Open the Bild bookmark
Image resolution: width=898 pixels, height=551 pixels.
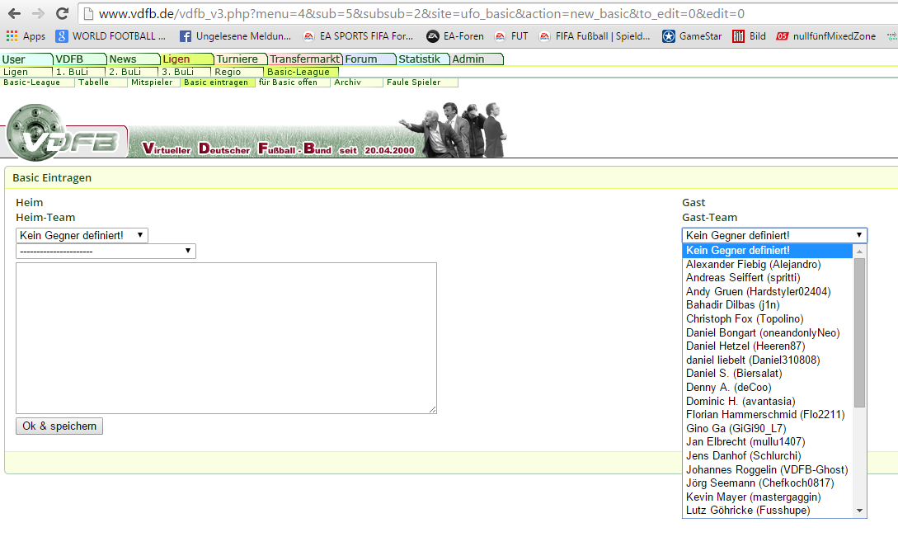pyautogui.click(x=749, y=36)
